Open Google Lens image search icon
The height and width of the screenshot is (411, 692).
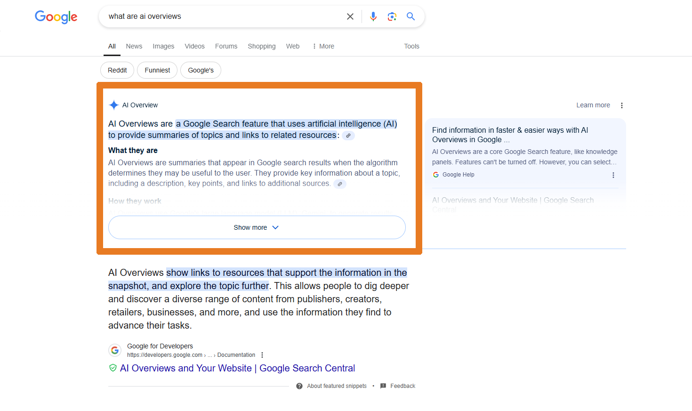392,16
